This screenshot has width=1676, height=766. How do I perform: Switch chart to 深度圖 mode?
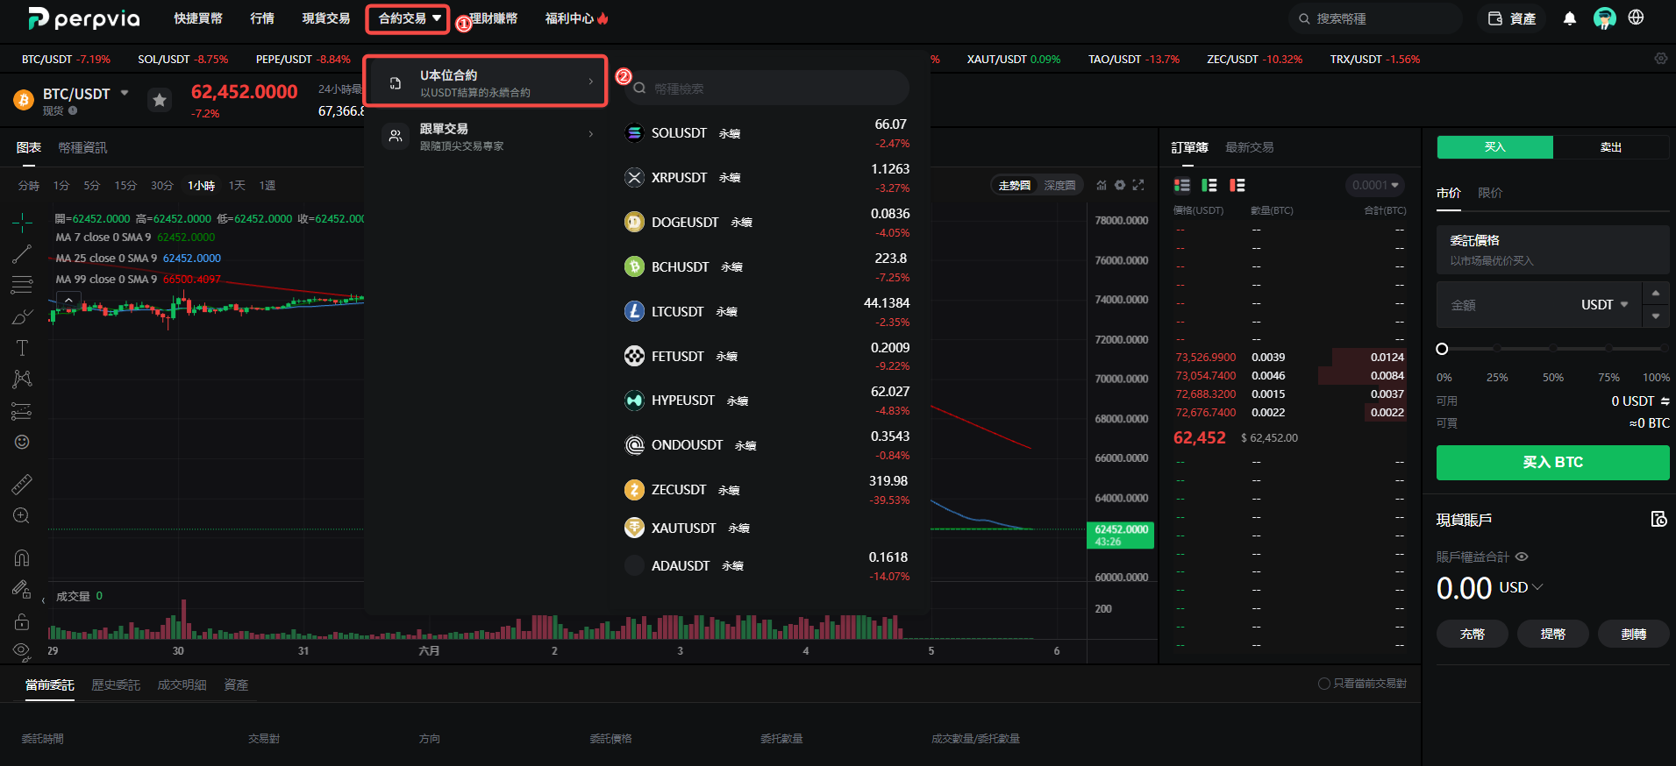[x=1059, y=185]
